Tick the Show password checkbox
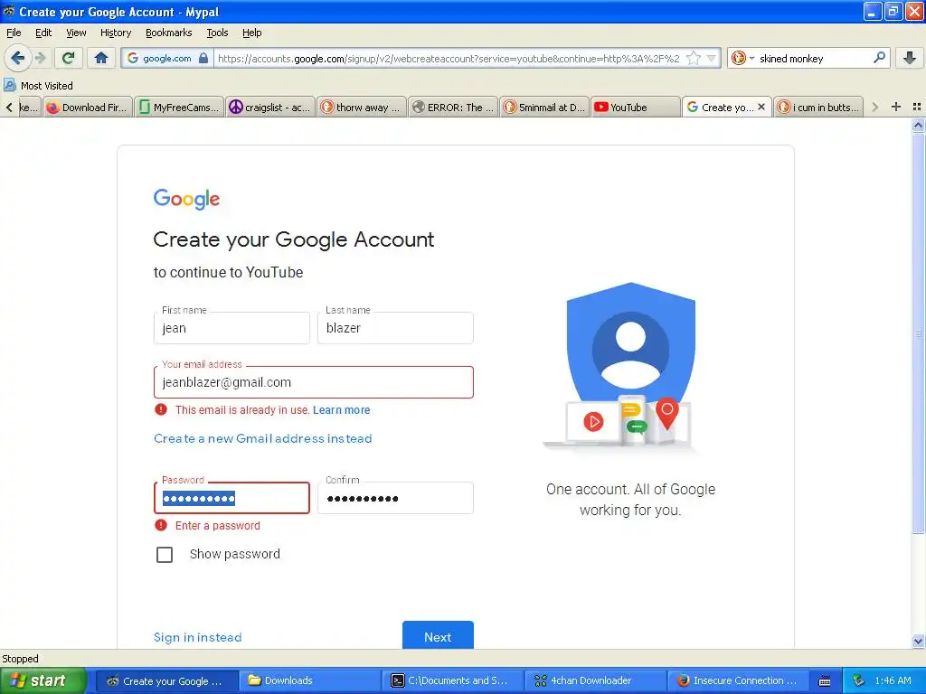Viewport: 926px width, 694px height. [165, 554]
